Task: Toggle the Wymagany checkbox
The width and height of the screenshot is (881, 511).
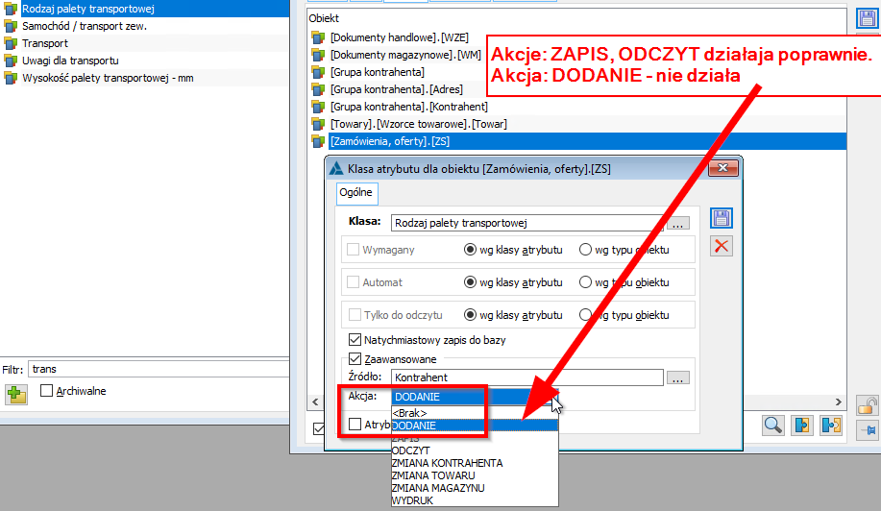Action: point(353,250)
